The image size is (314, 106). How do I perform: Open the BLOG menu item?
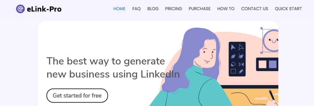coord(153,9)
